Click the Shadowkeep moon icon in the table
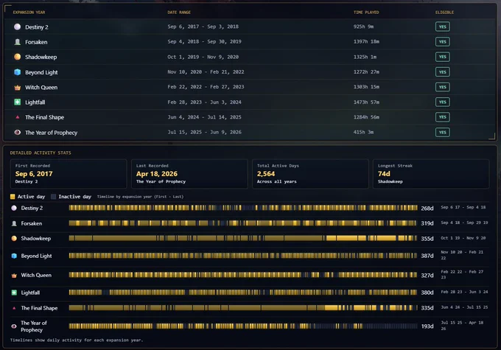The image size is (501, 350). (x=17, y=57)
